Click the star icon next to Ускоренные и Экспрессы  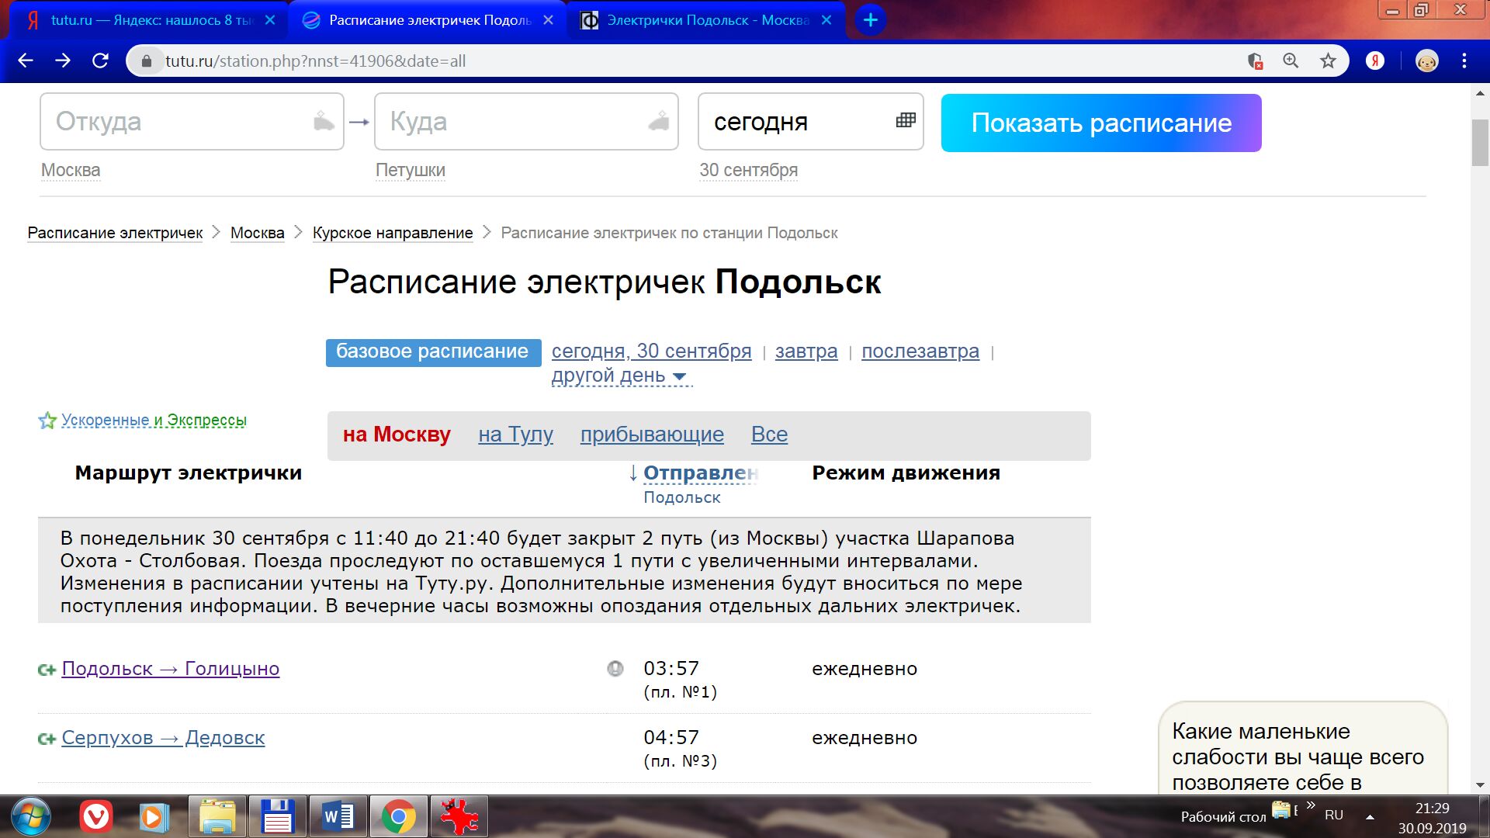coord(47,421)
